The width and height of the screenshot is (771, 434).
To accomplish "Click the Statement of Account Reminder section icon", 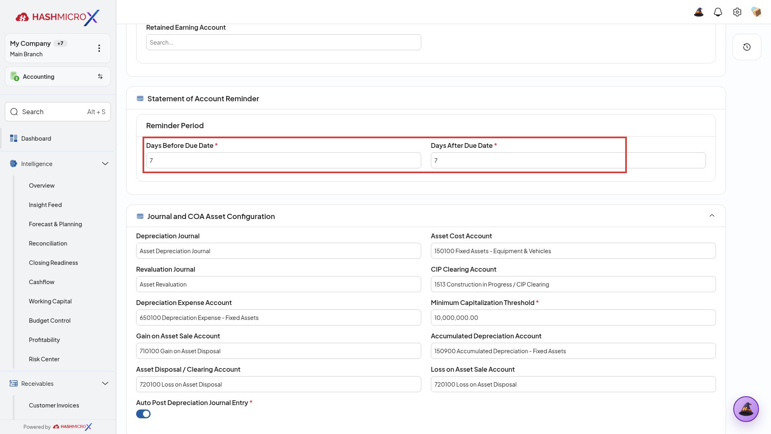I will (x=140, y=98).
